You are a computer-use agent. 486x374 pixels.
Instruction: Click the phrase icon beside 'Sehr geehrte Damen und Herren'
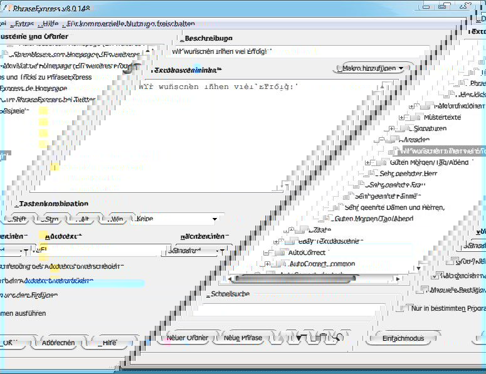[x=338, y=207]
